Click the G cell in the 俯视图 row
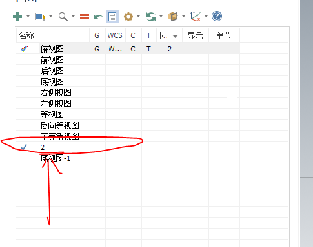Image resolution: width=313 pixels, height=247 pixels. 97,49
